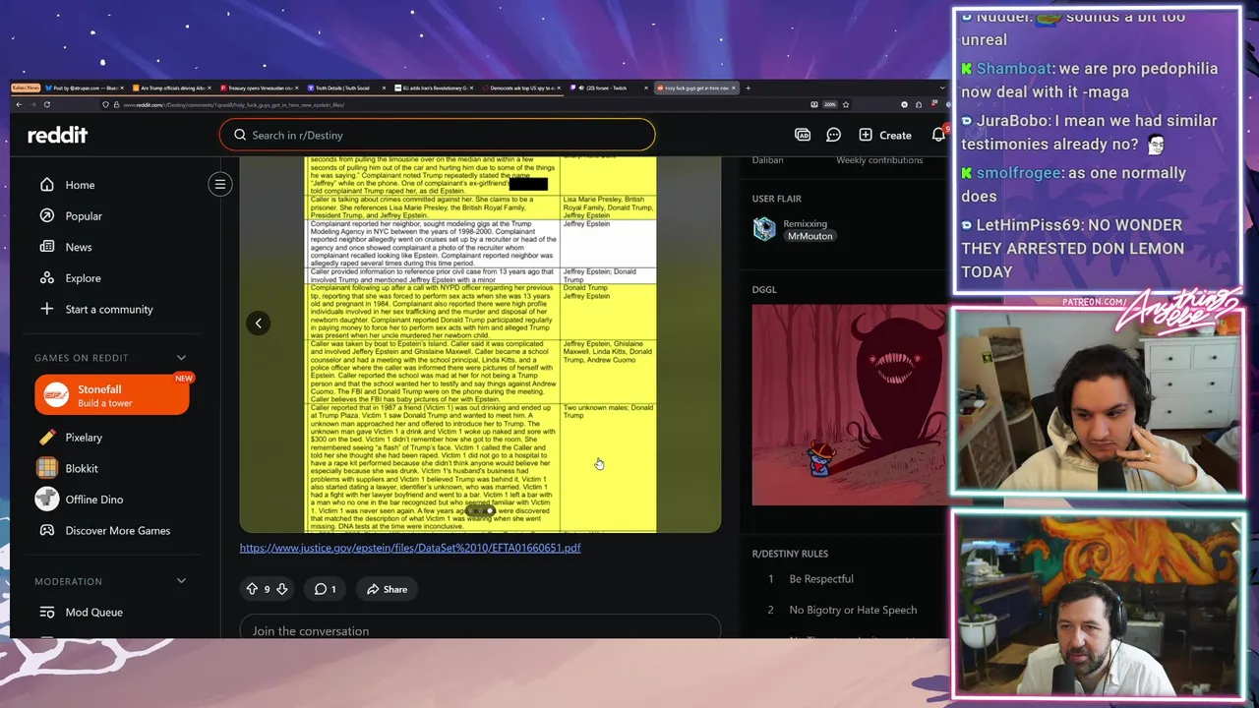Open the post comments button

pos(325,589)
